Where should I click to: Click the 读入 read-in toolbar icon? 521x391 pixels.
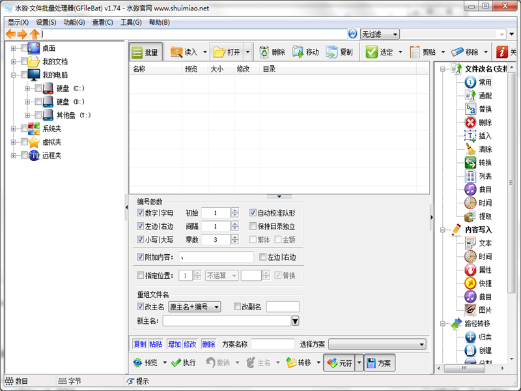(x=176, y=52)
